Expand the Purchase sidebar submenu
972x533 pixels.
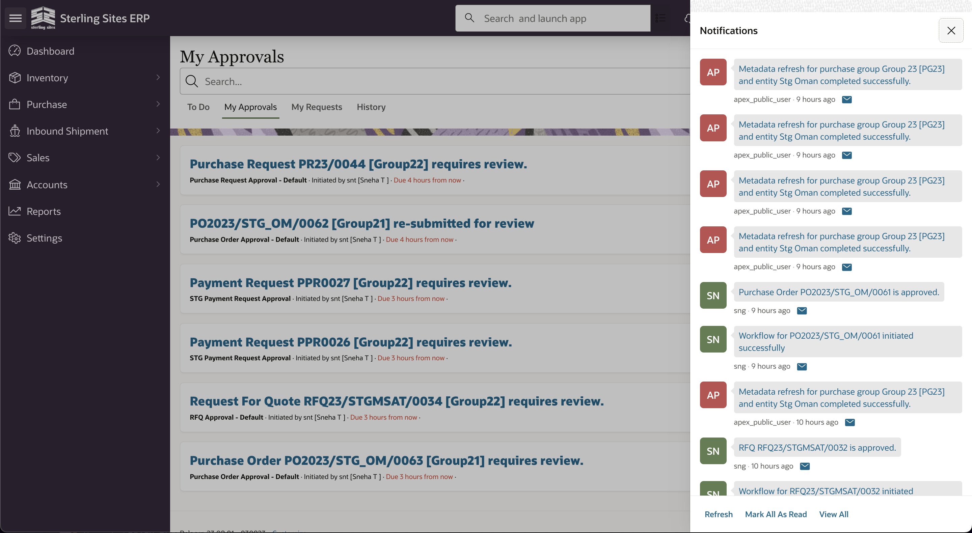(158, 104)
